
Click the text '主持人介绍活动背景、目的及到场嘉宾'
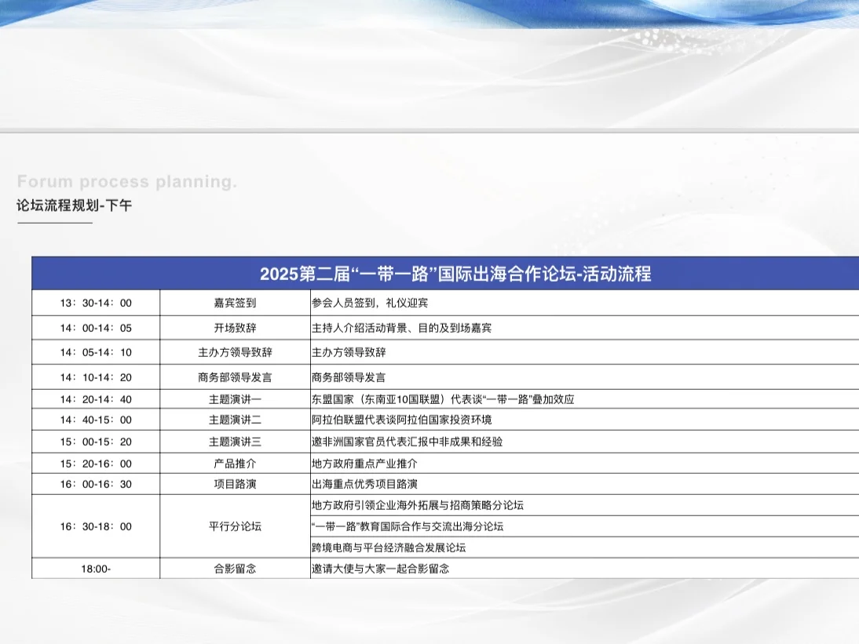click(401, 329)
